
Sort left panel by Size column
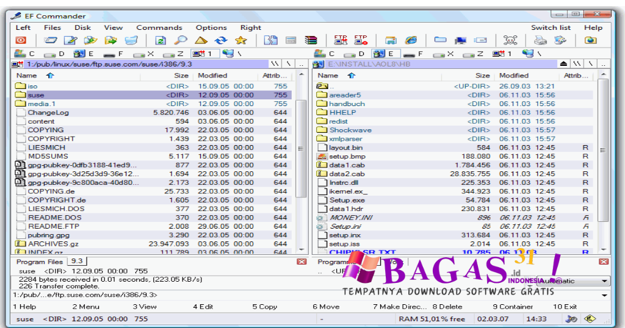[166, 75]
